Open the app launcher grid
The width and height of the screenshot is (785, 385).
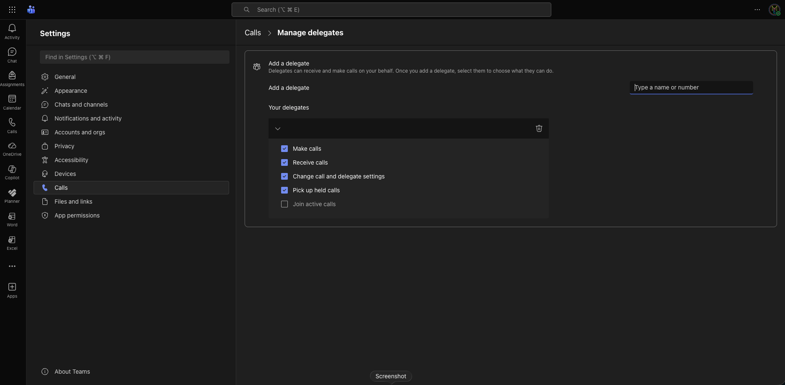[12, 10]
